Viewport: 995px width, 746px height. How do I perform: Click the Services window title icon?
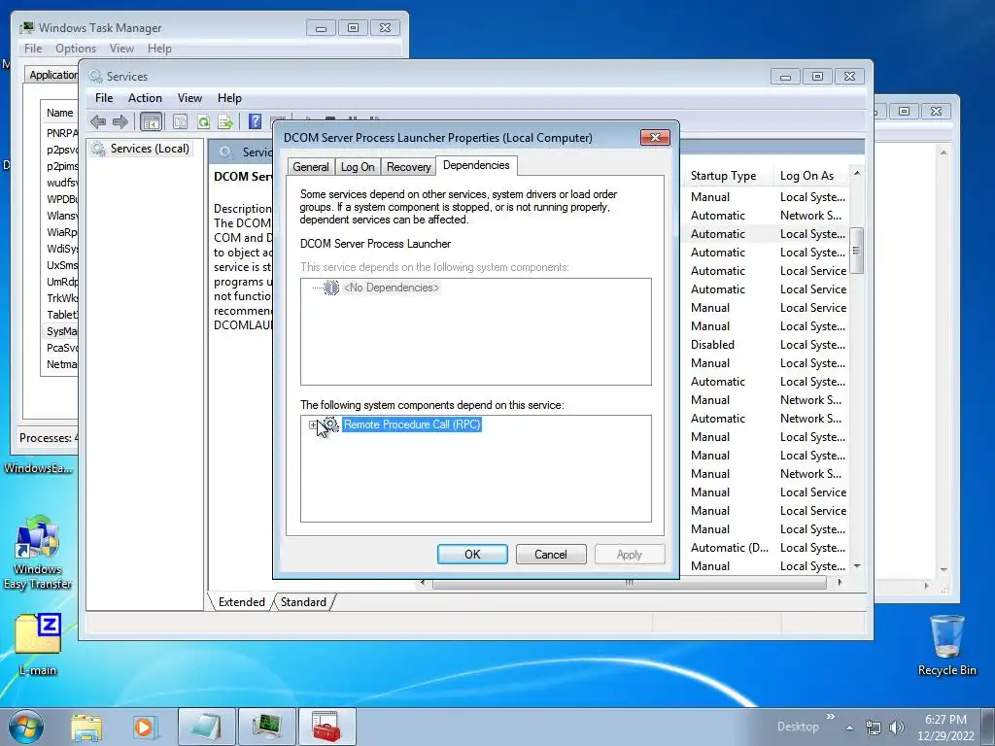point(96,76)
